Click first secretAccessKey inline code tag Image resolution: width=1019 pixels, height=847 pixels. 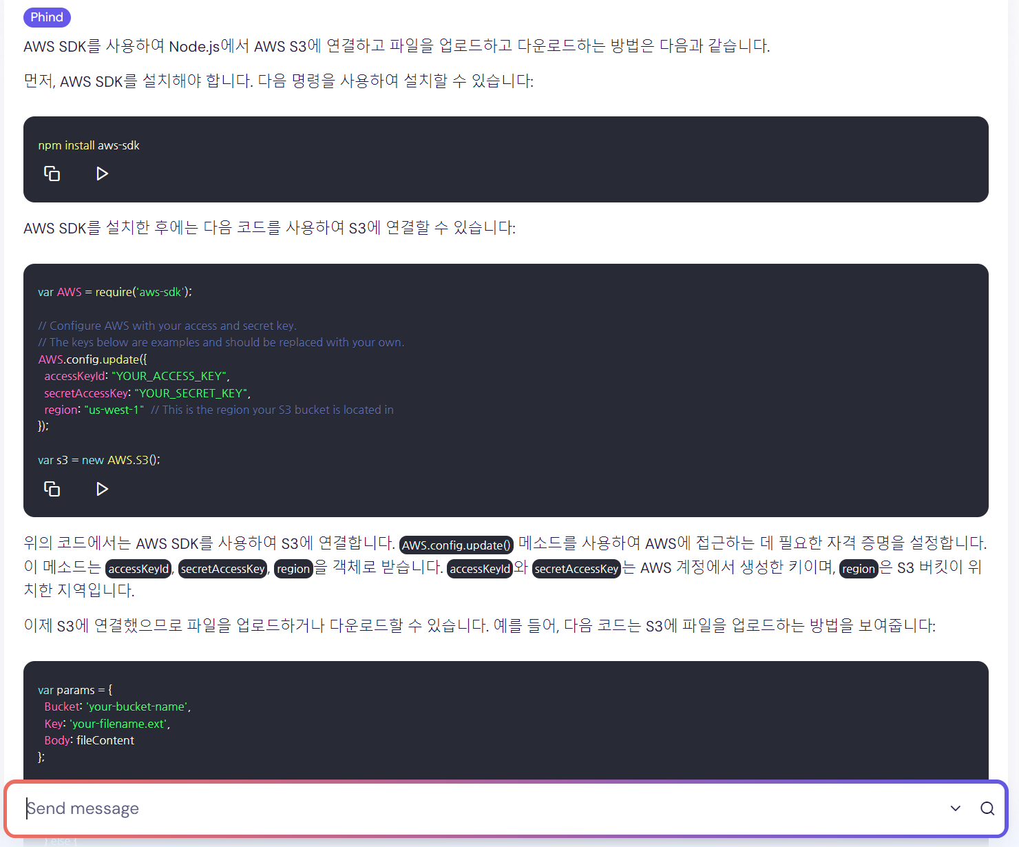pyautogui.click(x=222, y=569)
